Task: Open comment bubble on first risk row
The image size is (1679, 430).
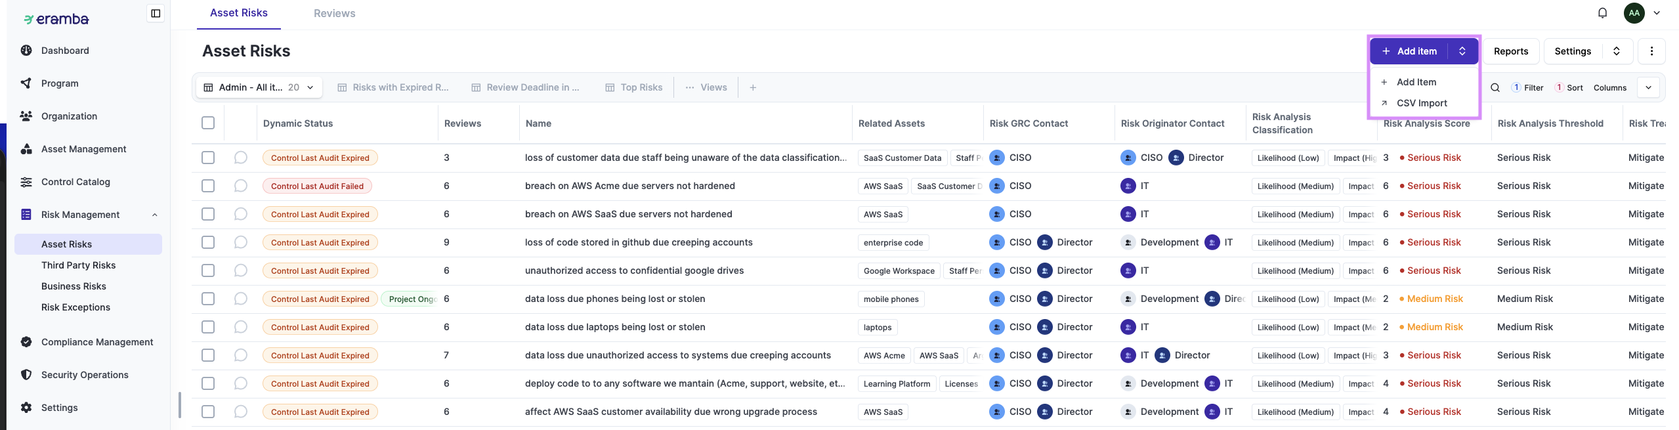Action: 241,158
